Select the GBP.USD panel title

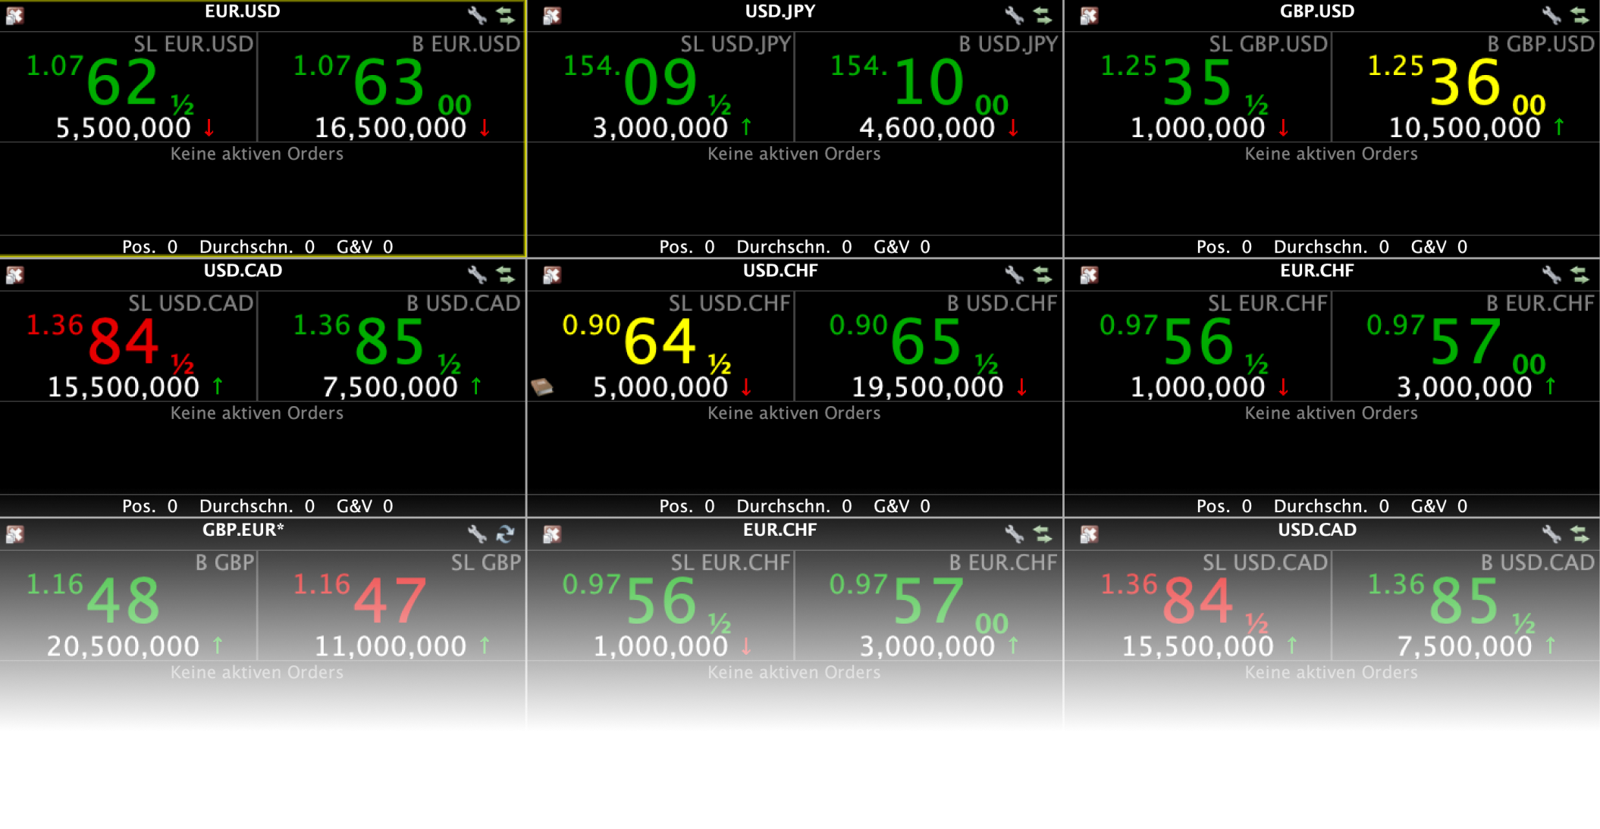pos(1317,11)
